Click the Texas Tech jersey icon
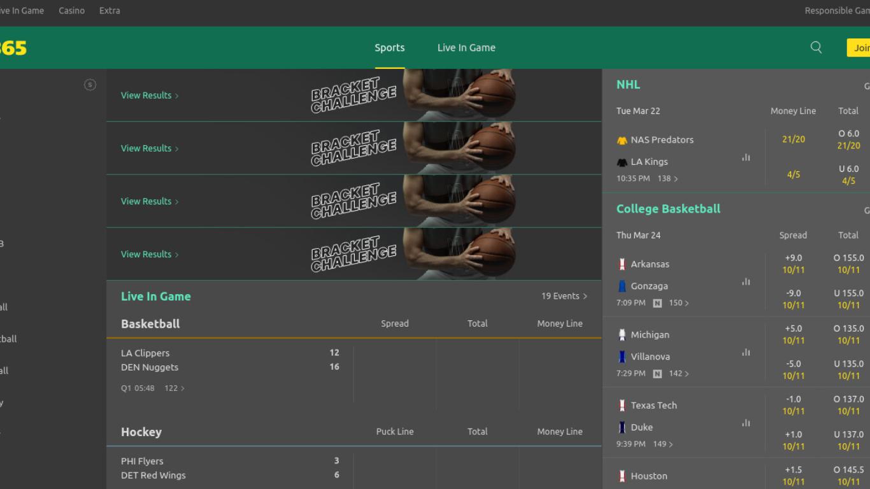The image size is (870, 489). coord(622,406)
